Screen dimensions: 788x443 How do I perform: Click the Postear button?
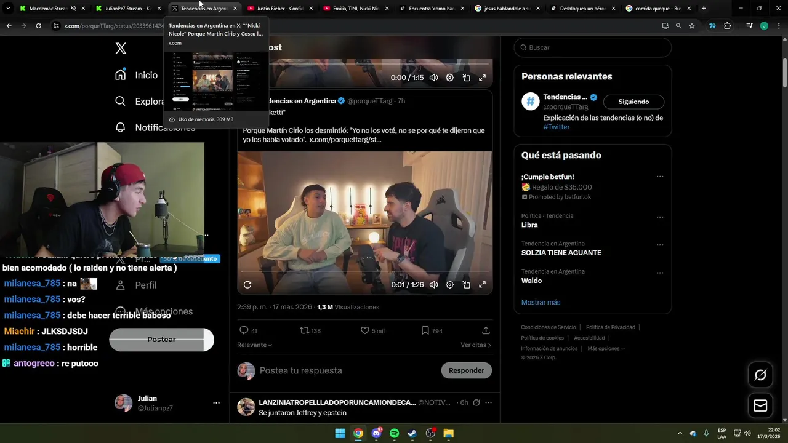161,340
